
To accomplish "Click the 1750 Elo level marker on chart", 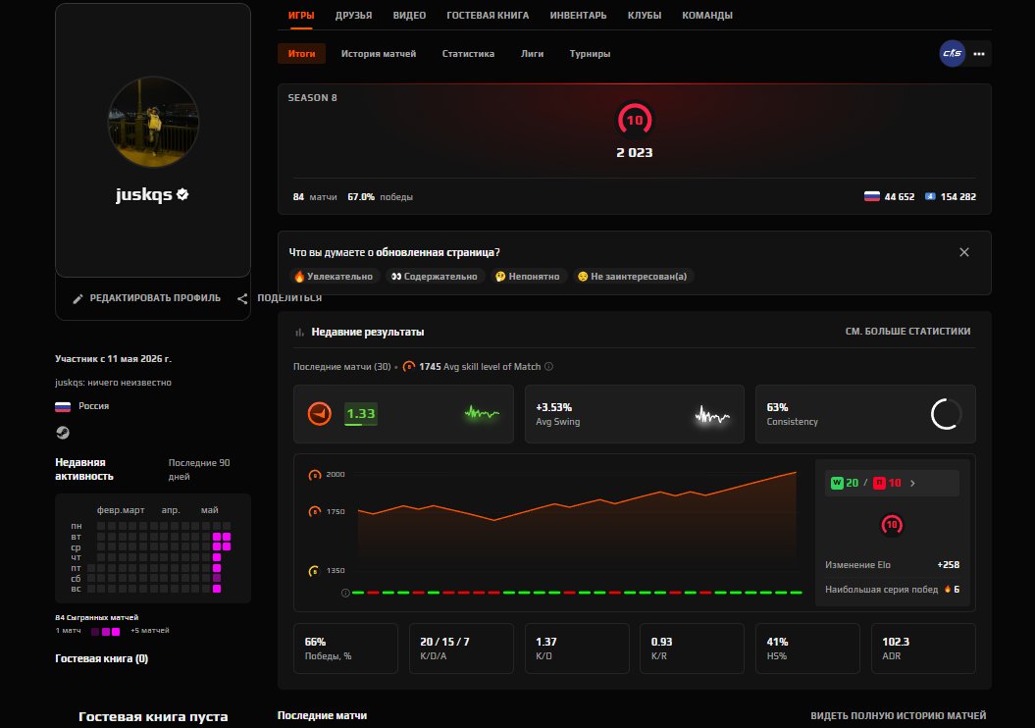I will 315,511.
